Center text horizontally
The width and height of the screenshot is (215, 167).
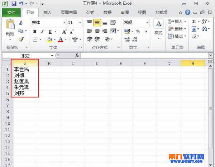point(97,31)
